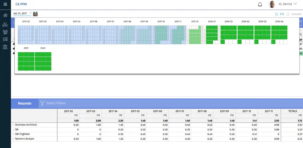
Task: Expand the SW Engineer row
Action: click(x=13, y=134)
